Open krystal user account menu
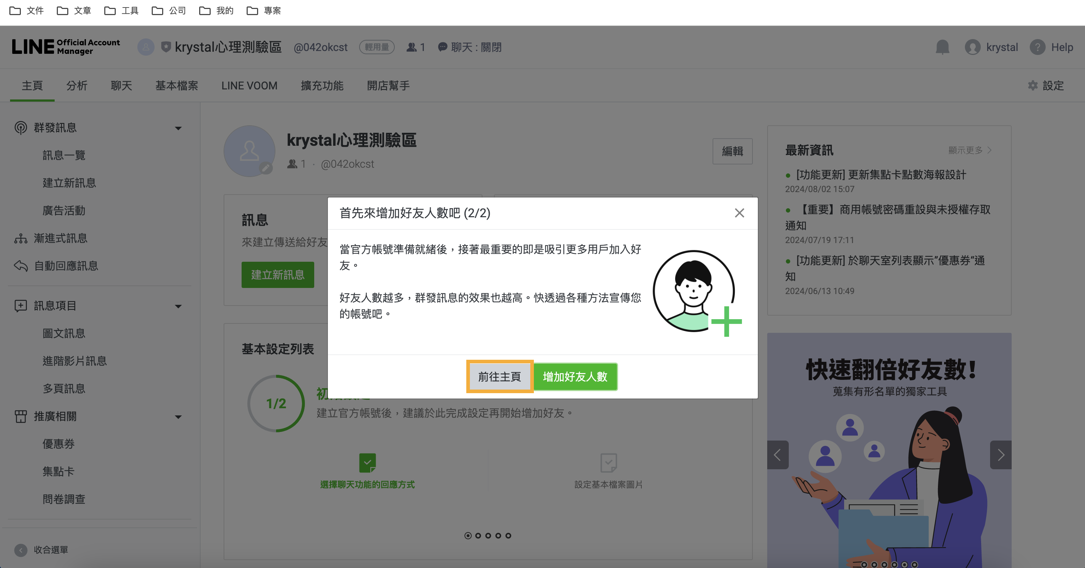The image size is (1085, 568). [992, 47]
